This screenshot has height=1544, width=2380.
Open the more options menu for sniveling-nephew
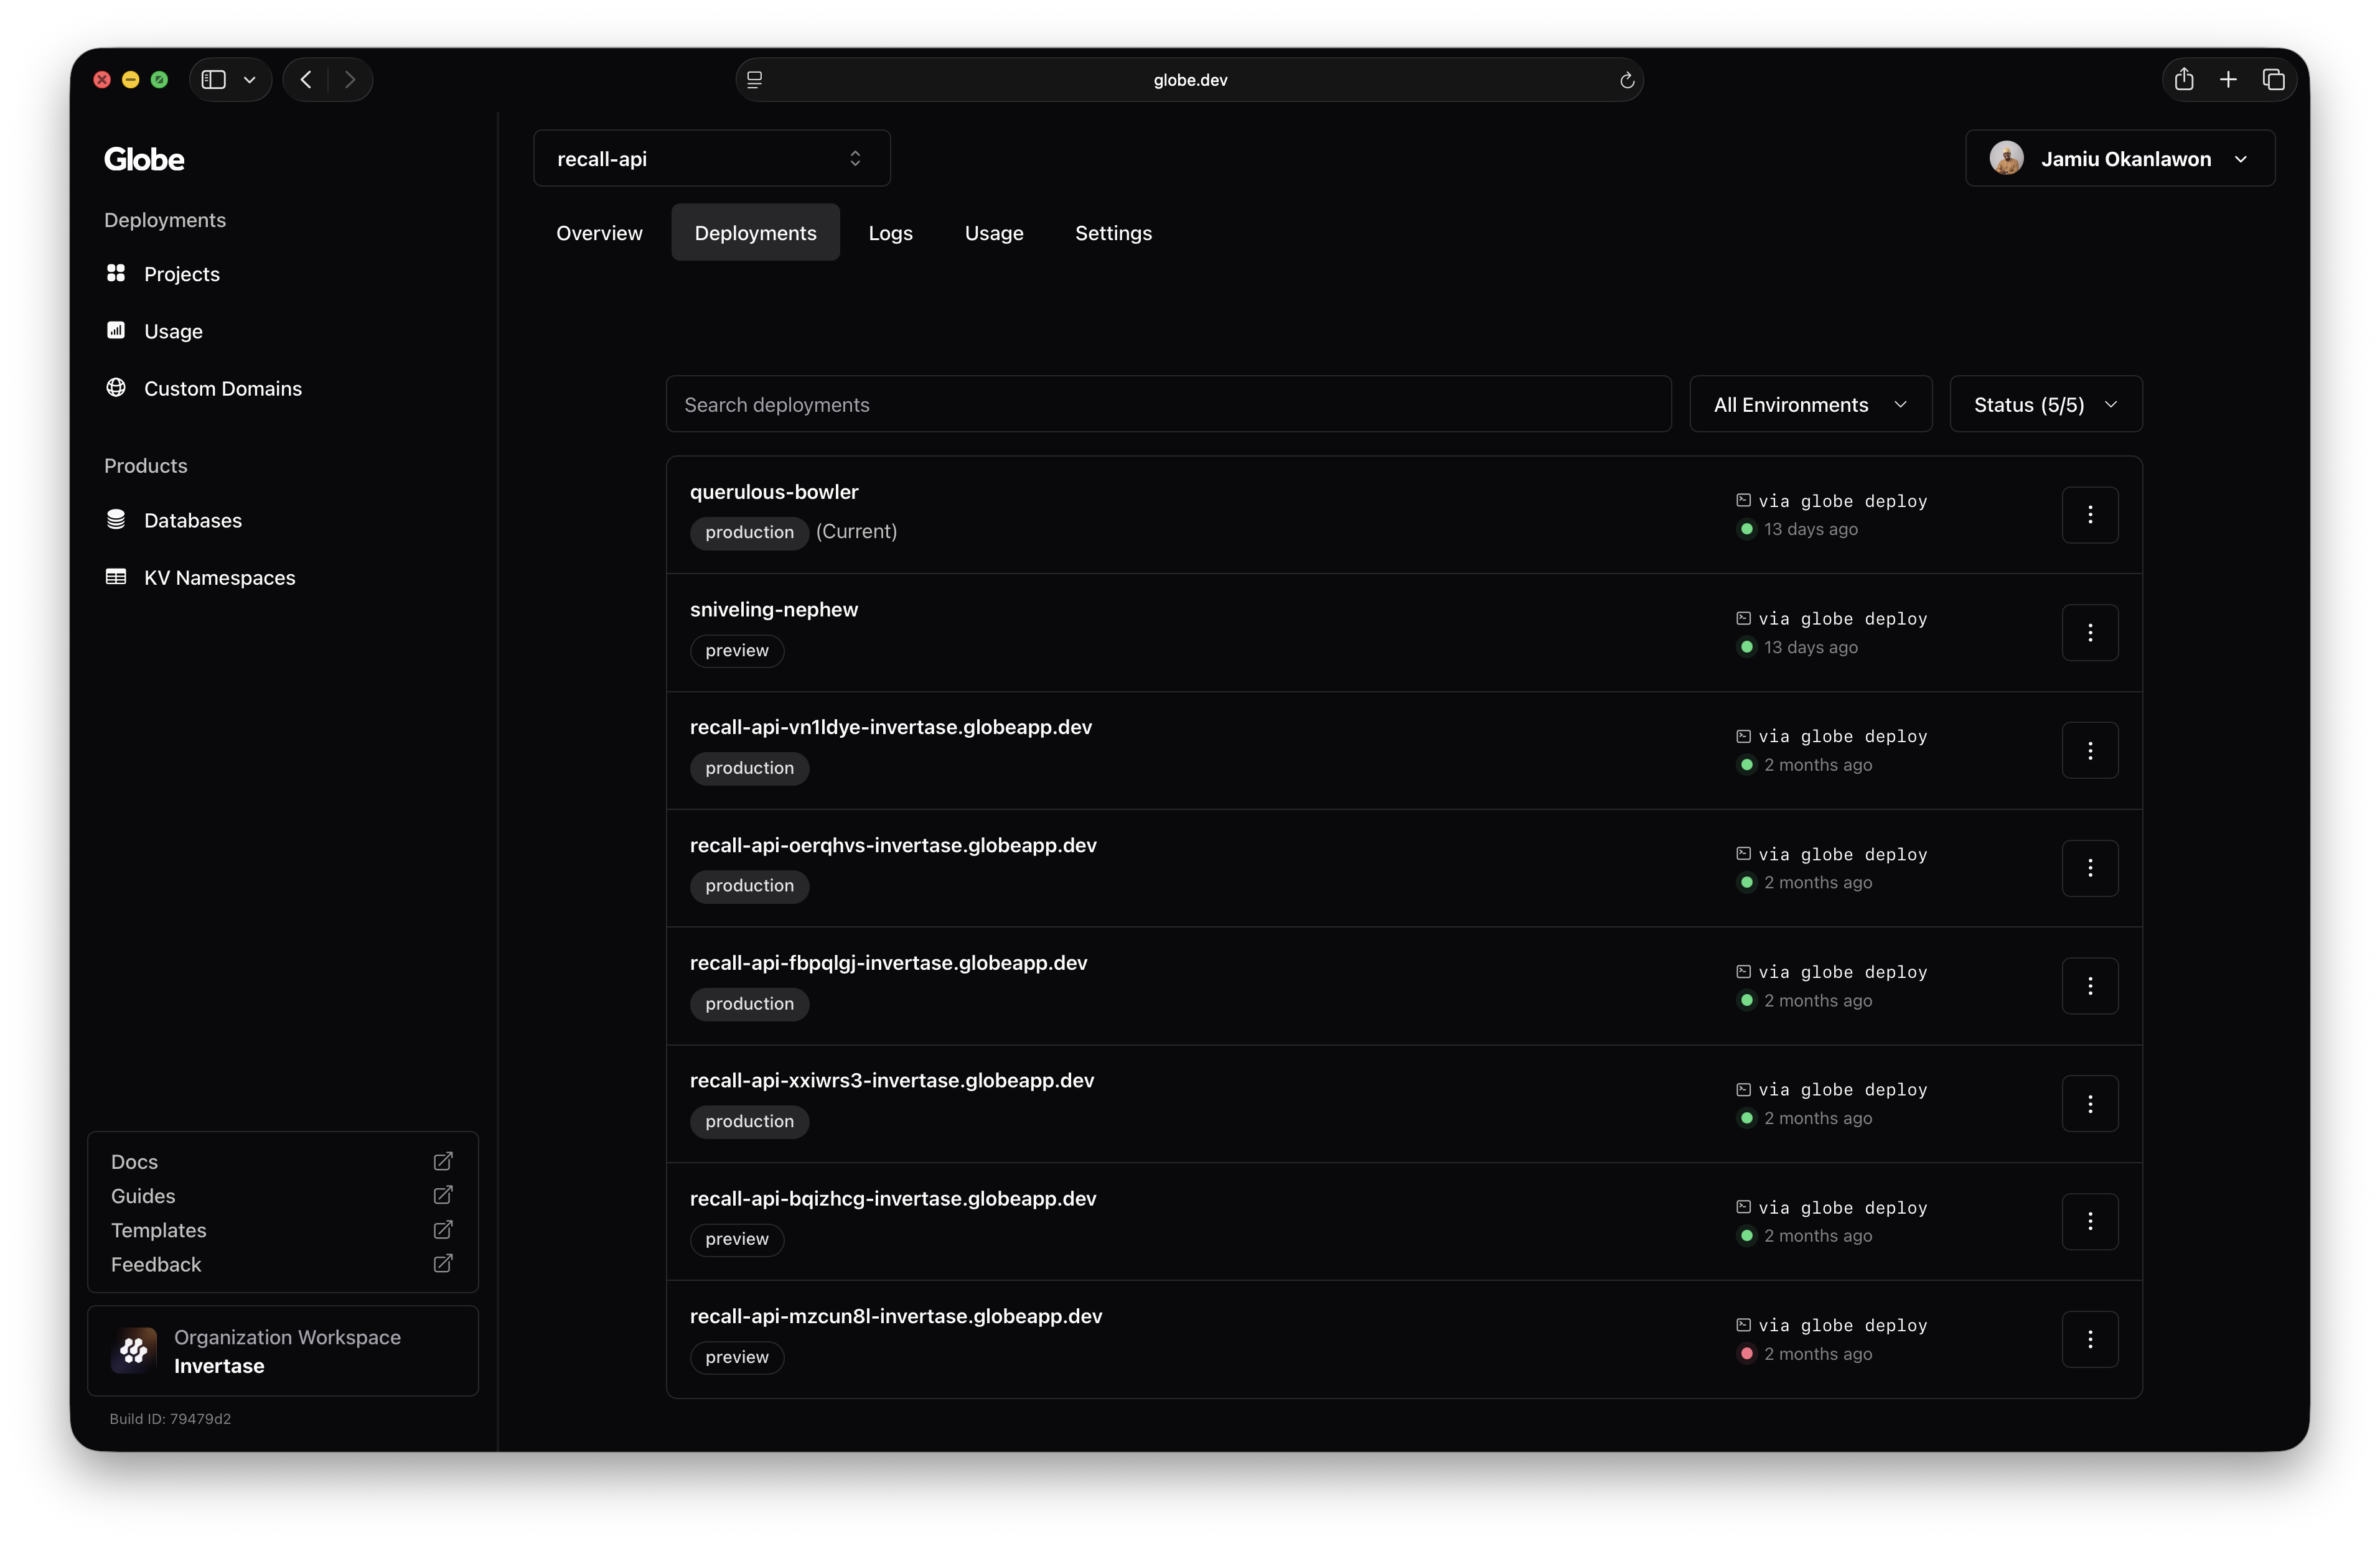coord(2089,633)
